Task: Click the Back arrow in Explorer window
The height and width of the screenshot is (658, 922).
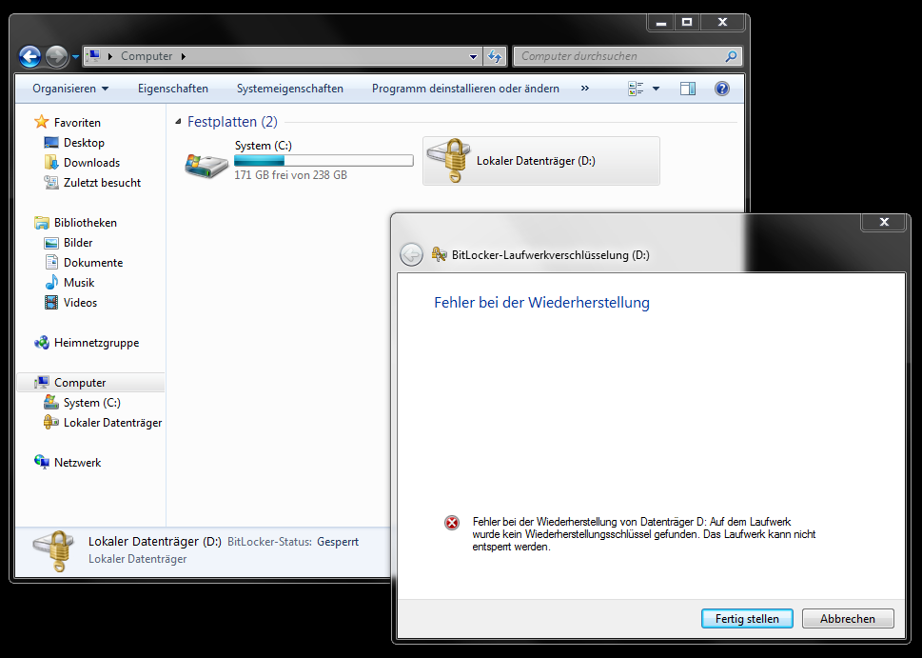Action: (x=30, y=56)
